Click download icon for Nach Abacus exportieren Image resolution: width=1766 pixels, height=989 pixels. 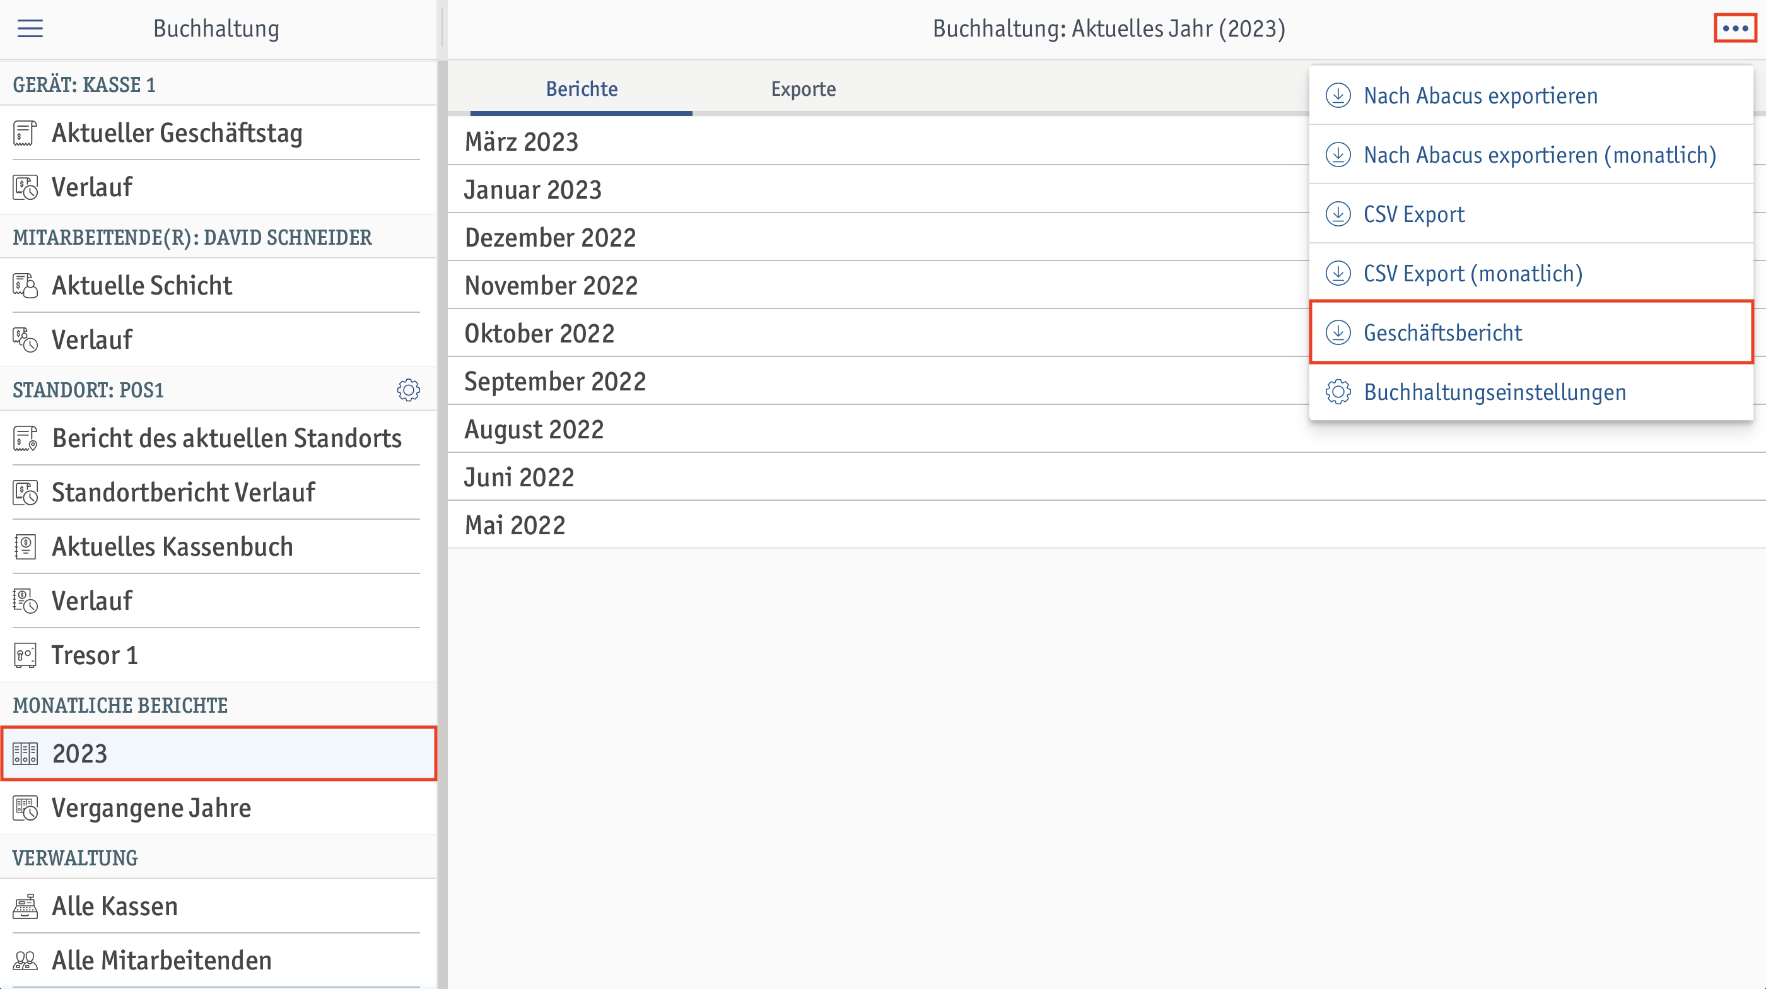click(1338, 96)
